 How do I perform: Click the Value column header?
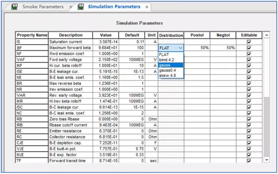[x=106, y=35]
